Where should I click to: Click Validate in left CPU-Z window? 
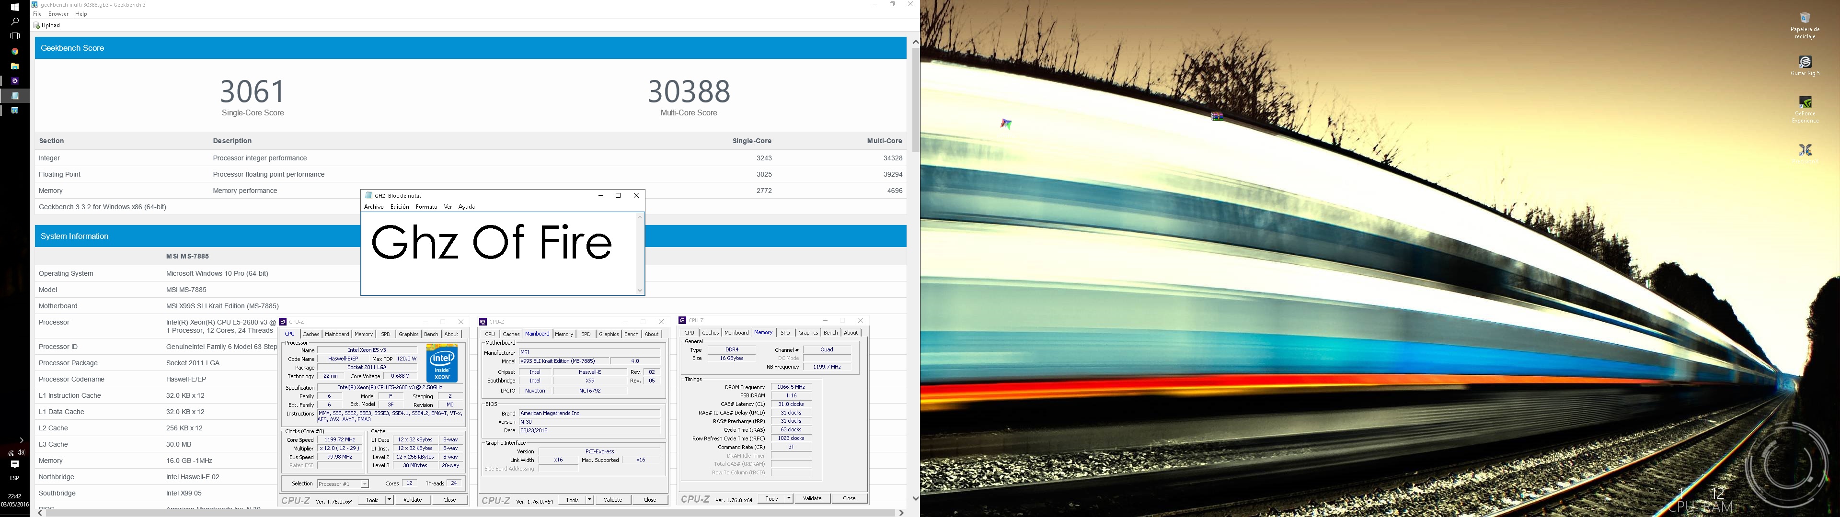[x=412, y=500]
